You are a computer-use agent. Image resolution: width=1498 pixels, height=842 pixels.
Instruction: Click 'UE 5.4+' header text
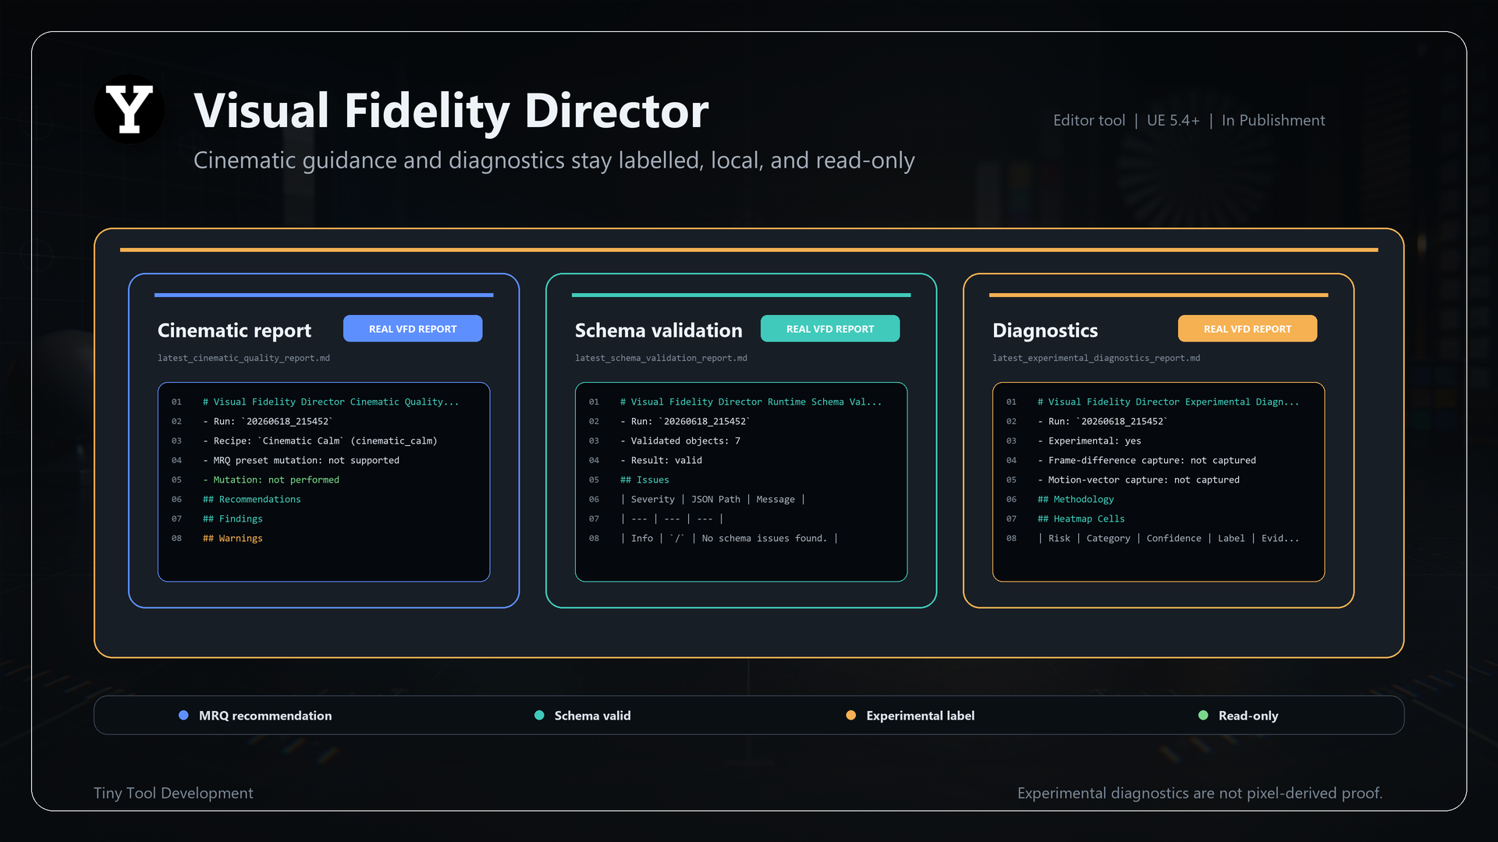1173,120
